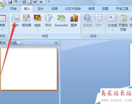
Task: Select the 开发工具 ribbon tab
Action: pyautogui.click(x=122, y=9)
